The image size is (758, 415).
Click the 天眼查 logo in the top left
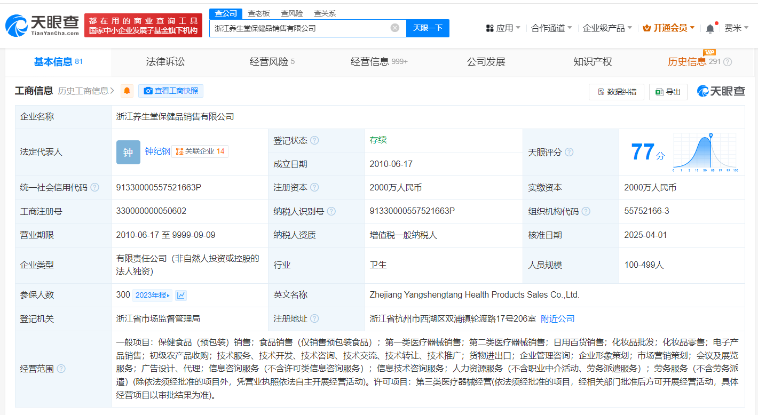42,25
